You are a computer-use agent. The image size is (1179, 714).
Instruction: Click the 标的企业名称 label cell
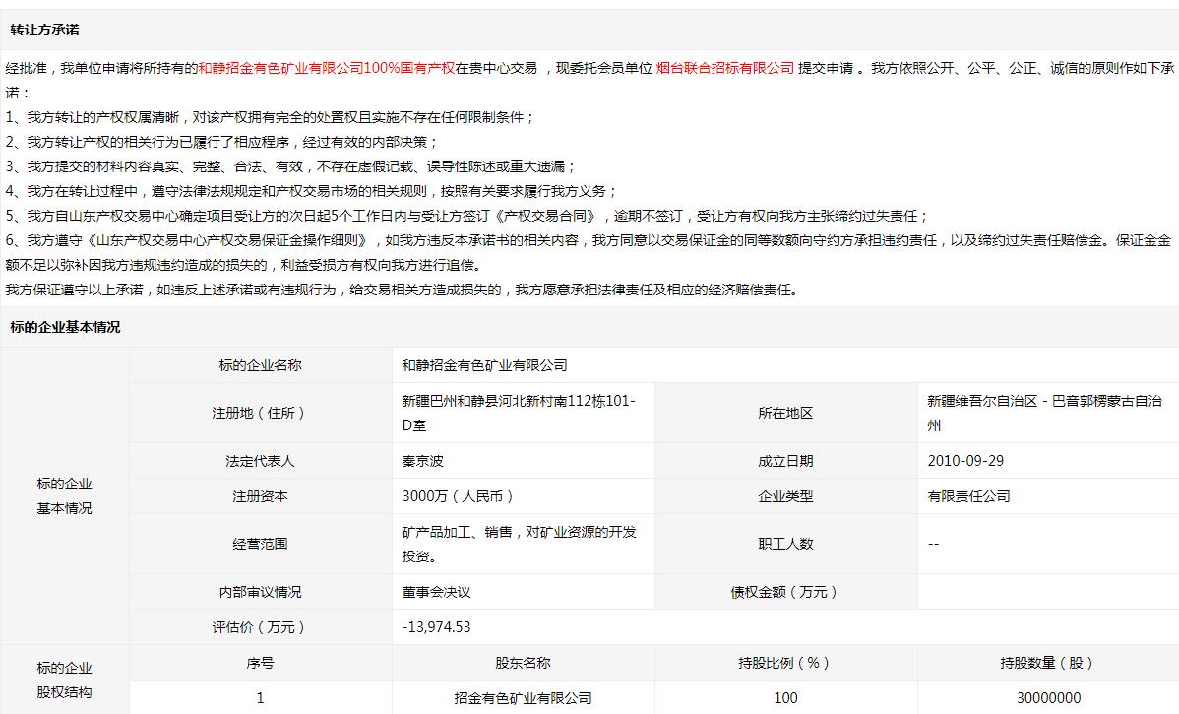click(260, 365)
